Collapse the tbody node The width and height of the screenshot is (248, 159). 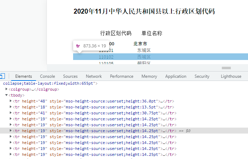tap(6, 95)
